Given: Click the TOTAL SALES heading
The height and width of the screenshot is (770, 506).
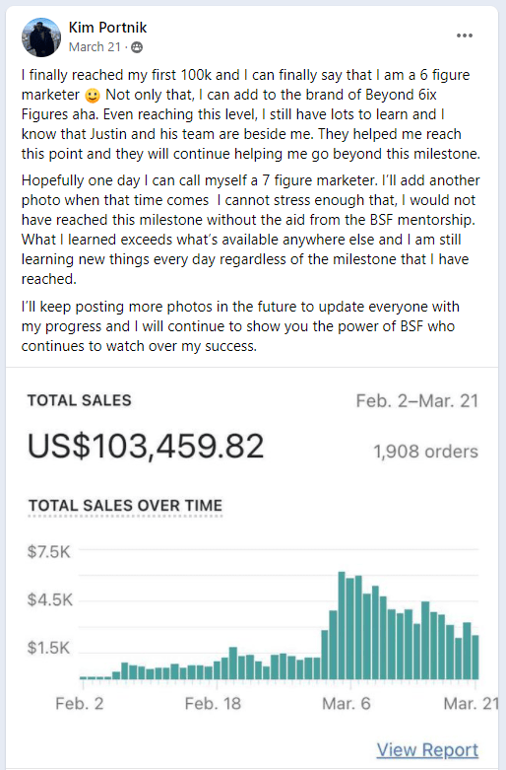Looking at the screenshot, I should point(80,400).
